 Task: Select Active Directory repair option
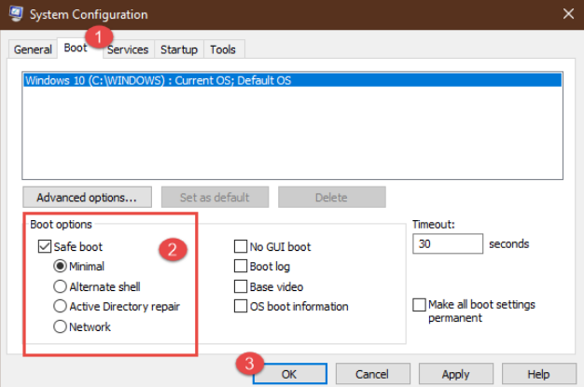pos(61,306)
